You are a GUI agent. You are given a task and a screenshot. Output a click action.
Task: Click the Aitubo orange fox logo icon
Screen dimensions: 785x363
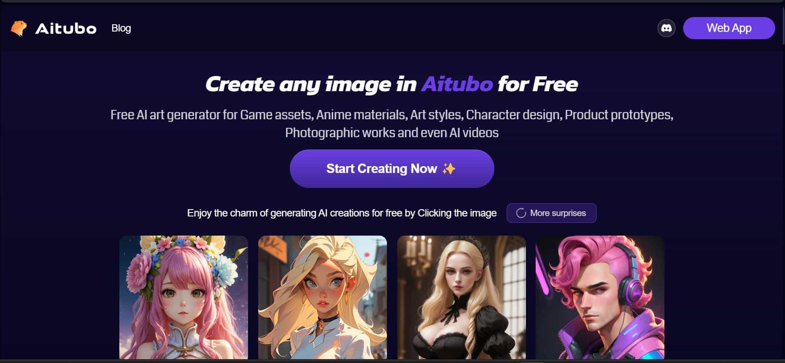coord(19,28)
